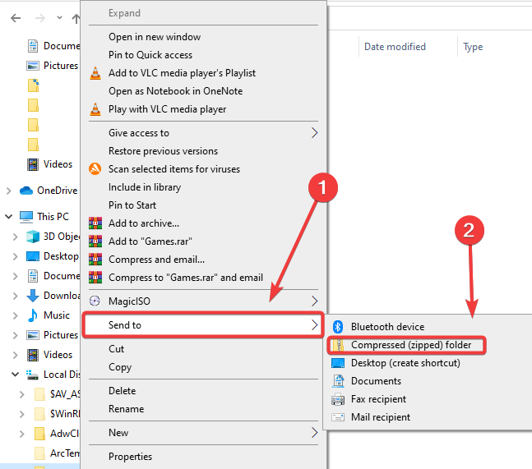This screenshot has width=532, height=469.
Task: Select Cut from the context menu
Action: coord(116,349)
